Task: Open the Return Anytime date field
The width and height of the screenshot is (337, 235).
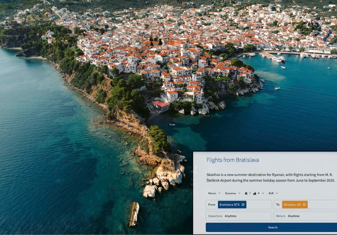Action: click(x=305, y=216)
